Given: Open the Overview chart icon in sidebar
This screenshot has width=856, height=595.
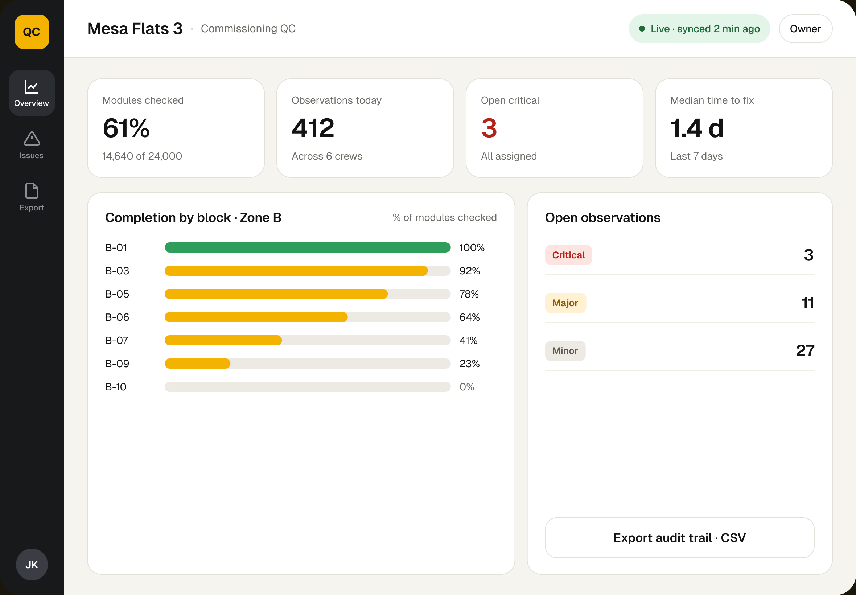Looking at the screenshot, I should point(32,87).
